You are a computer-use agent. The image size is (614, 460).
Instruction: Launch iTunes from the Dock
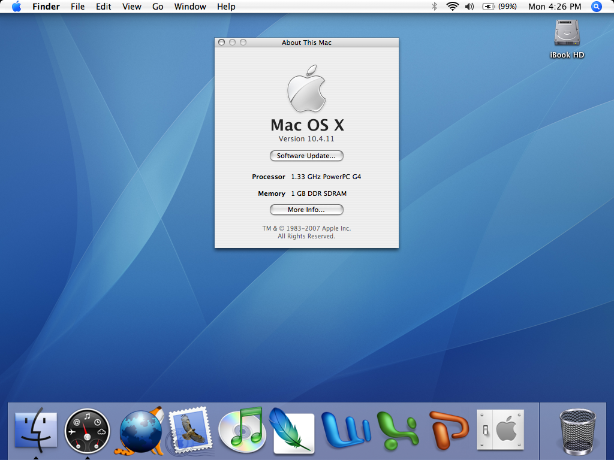241,430
